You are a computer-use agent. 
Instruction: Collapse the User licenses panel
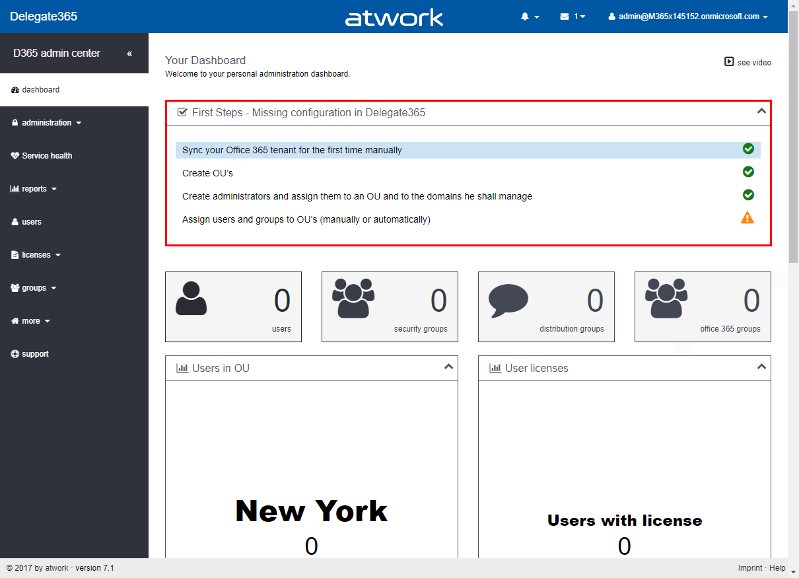coord(761,367)
